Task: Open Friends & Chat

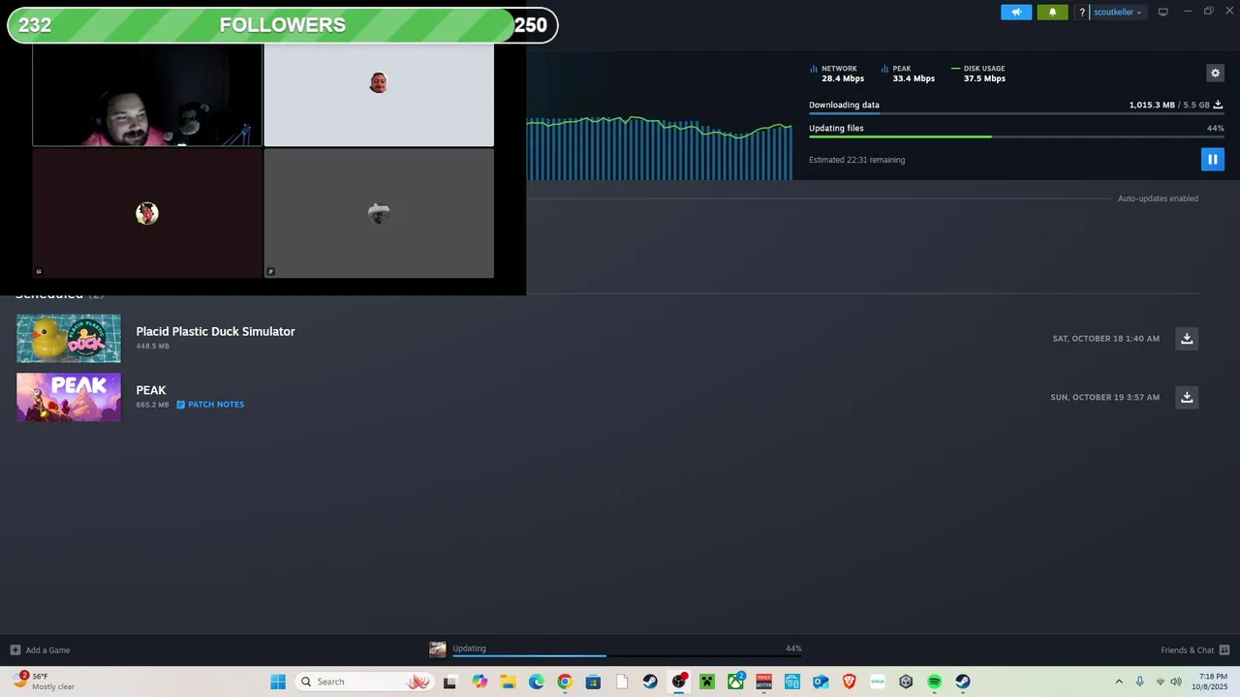Action: click(x=1195, y=651)
